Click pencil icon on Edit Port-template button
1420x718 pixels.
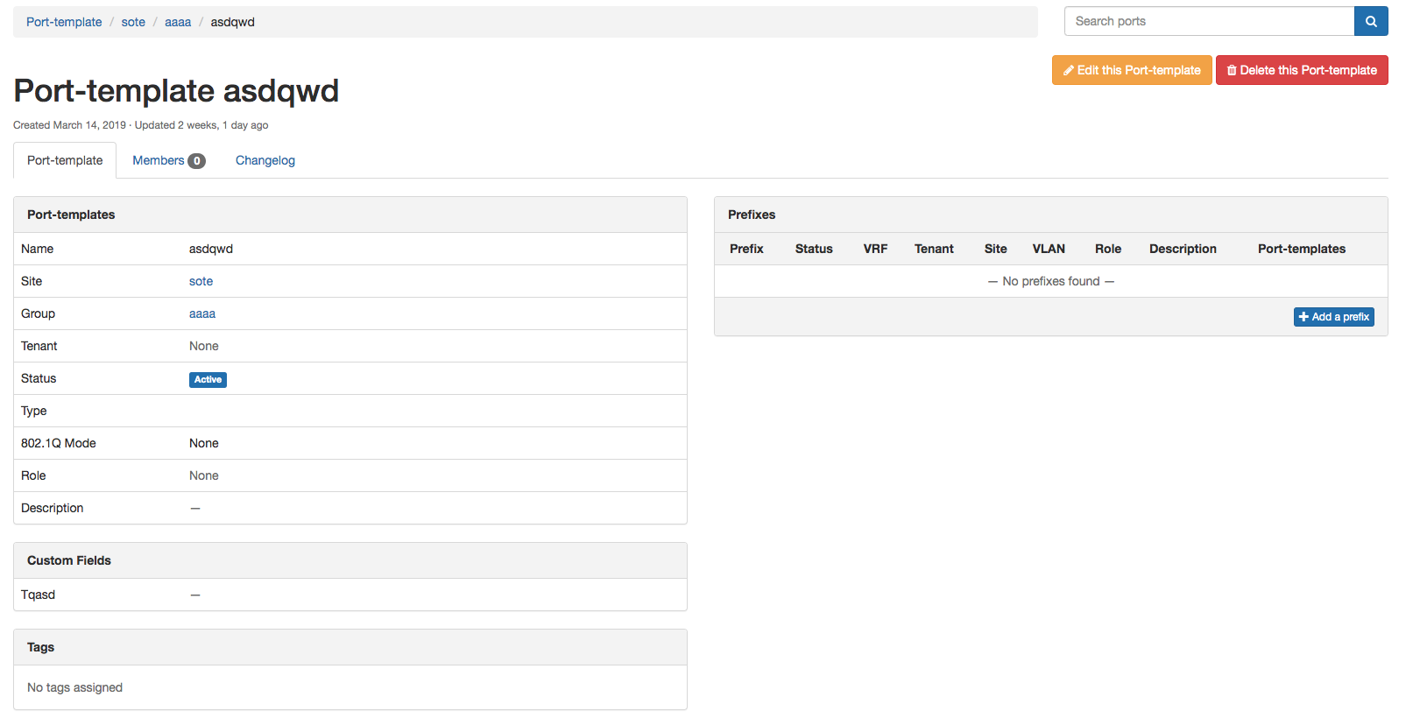[1068, 71]
